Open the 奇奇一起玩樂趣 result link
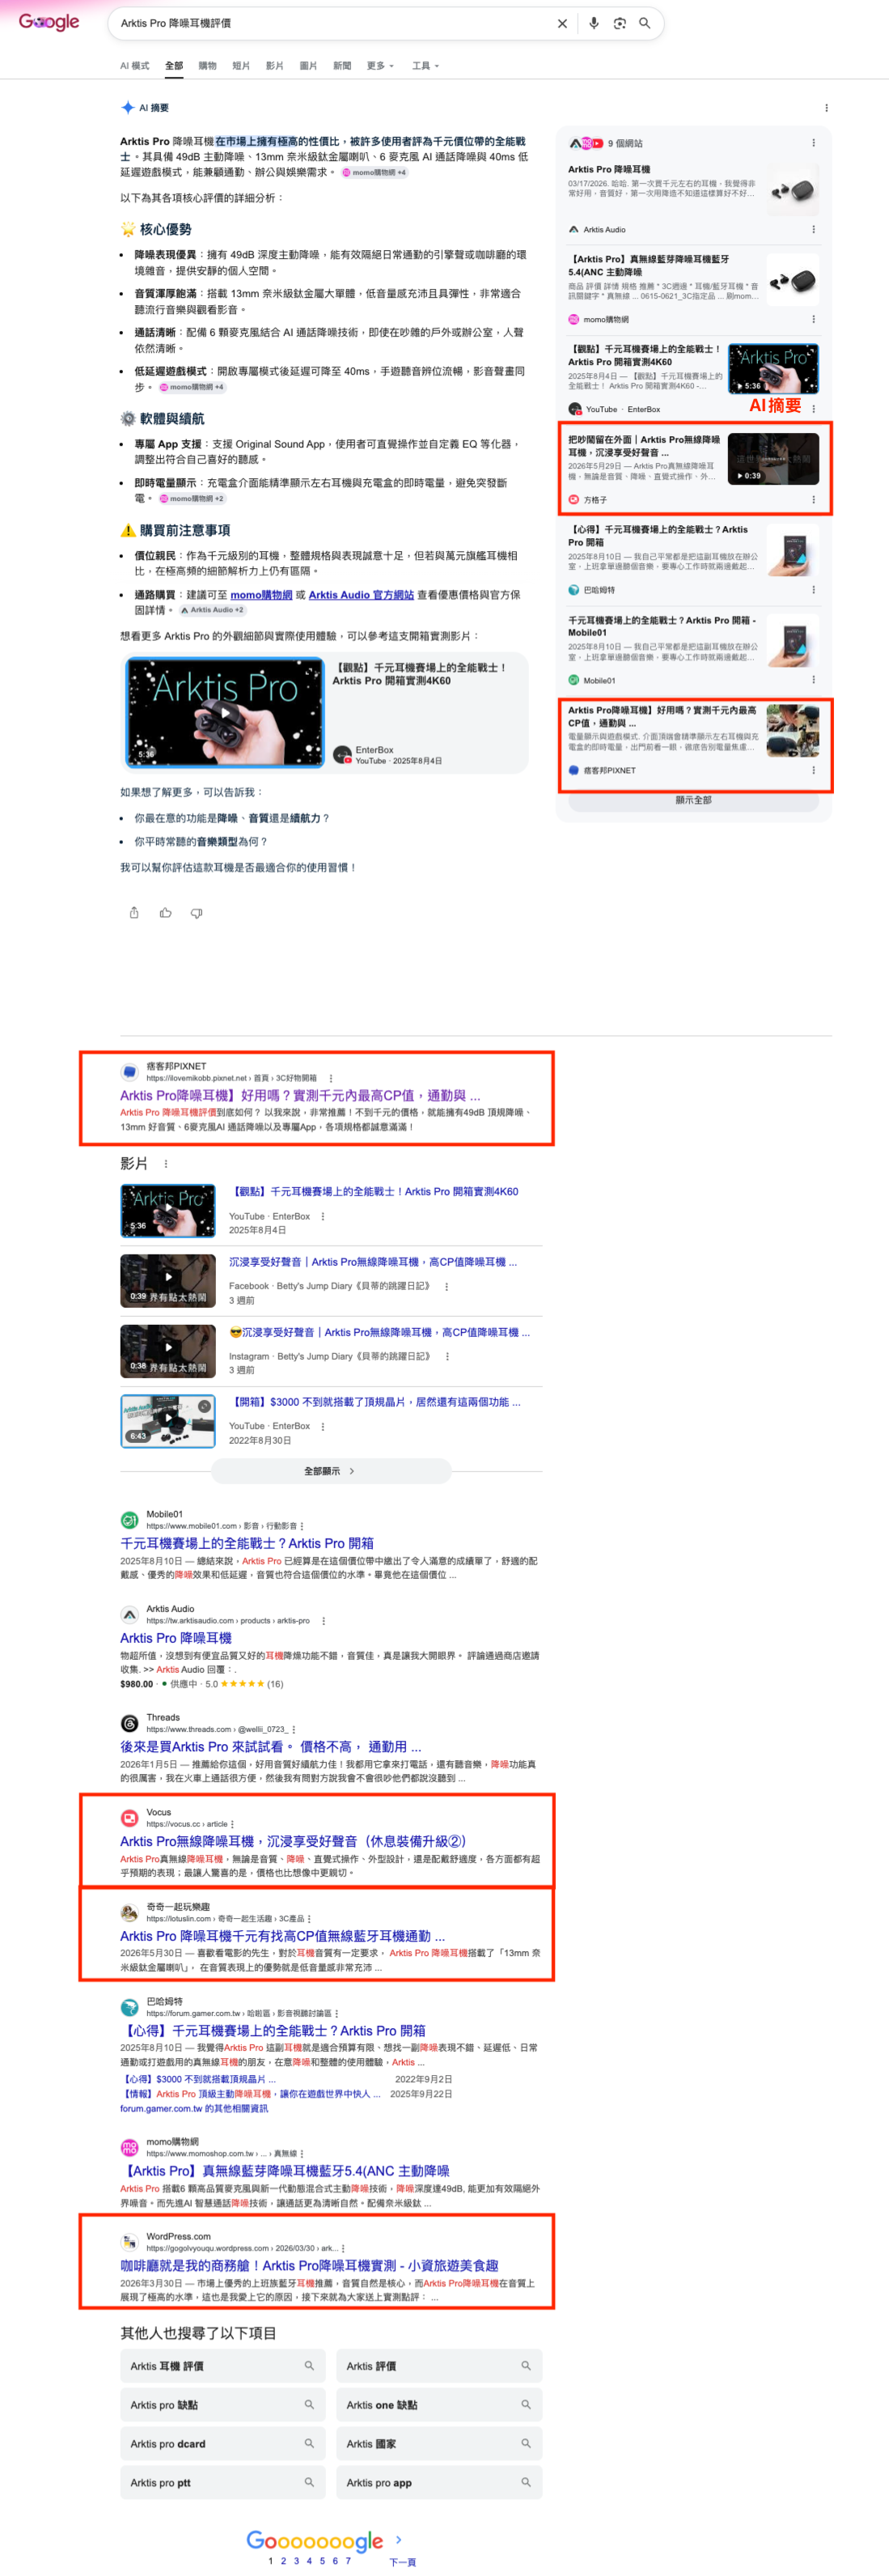Screen dimensions: 889x2576 tap(282, 1936)
